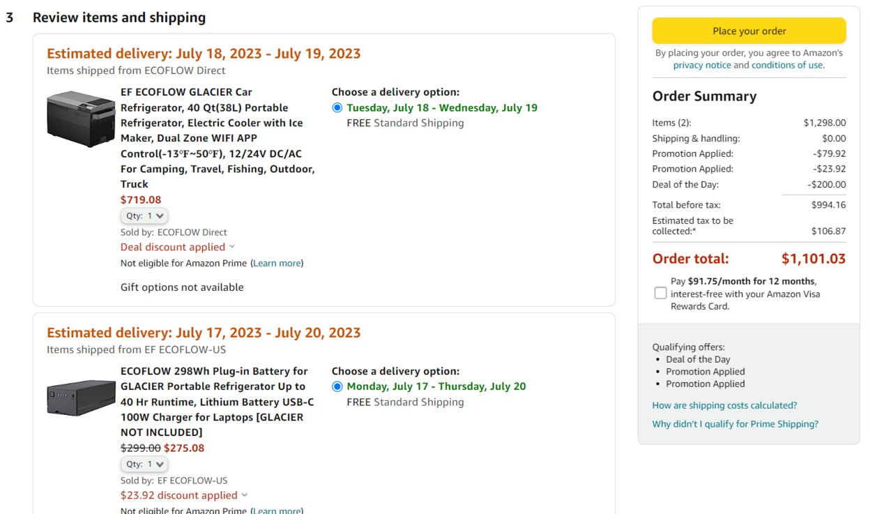Click Learn more under the refrigerator item
Image resolution: width=891 pixels, height=514 pixels.
coord(277,263)
